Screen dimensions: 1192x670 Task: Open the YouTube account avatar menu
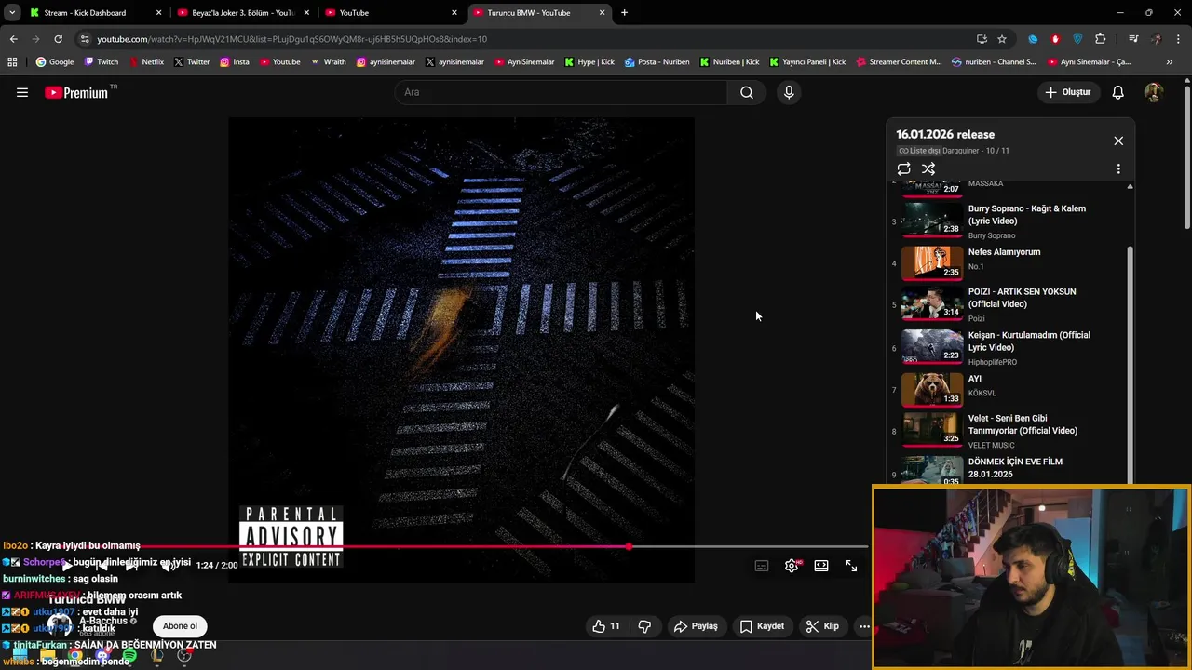pyautogui.click(x=1153, y=92)
